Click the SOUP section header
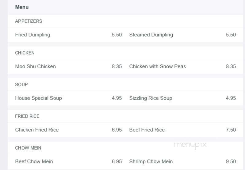Viewport: 245px width, 170px height. point(21,84)
